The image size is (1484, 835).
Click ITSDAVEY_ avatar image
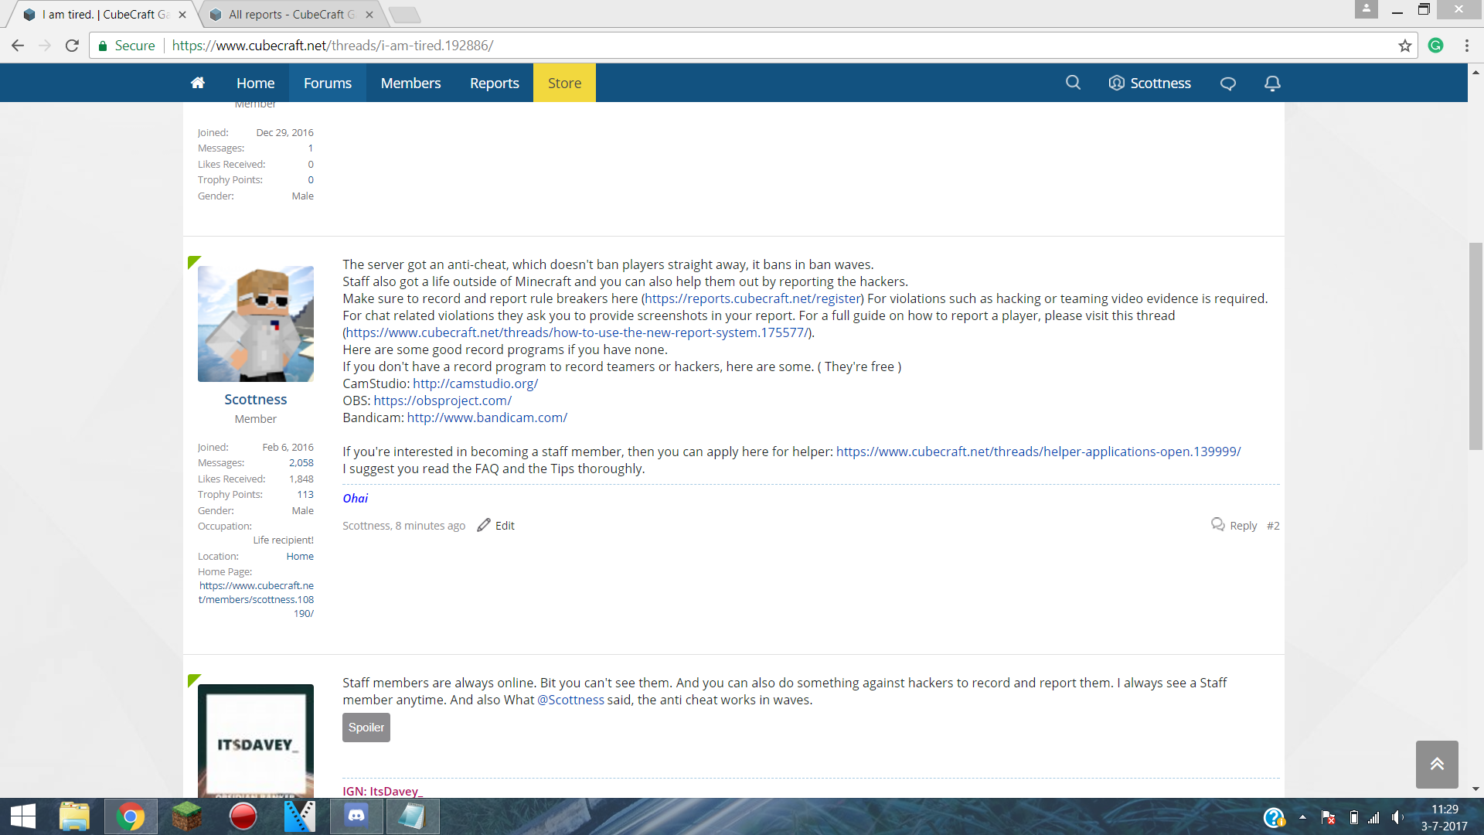(x=256, y=741)
